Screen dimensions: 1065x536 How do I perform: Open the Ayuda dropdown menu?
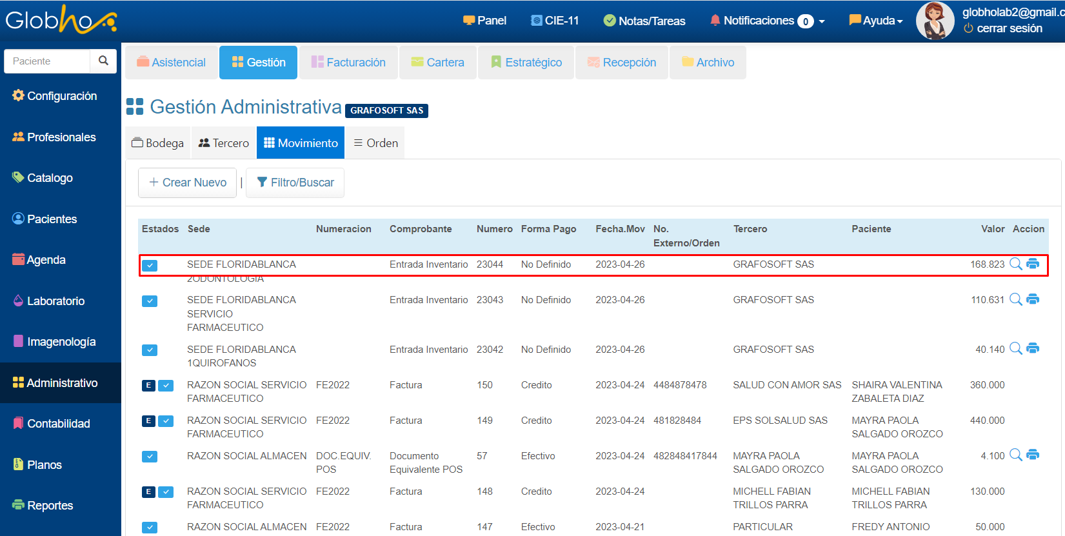(x=876, y=21)
